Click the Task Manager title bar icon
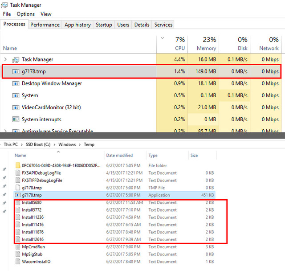 click(x=4, y=5)
